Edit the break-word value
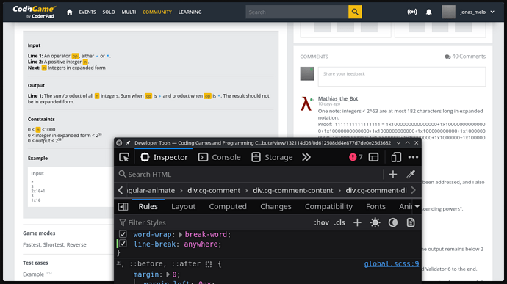 click(206, 235)
